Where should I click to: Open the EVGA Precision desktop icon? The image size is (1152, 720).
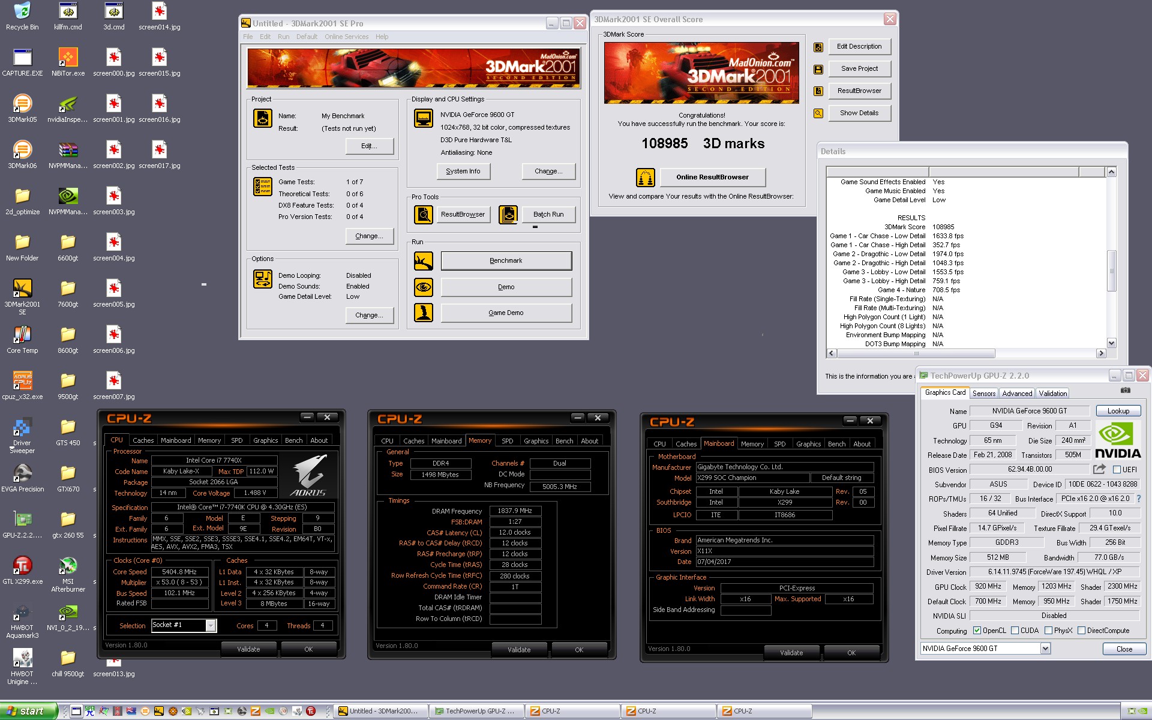click(22, 478)
